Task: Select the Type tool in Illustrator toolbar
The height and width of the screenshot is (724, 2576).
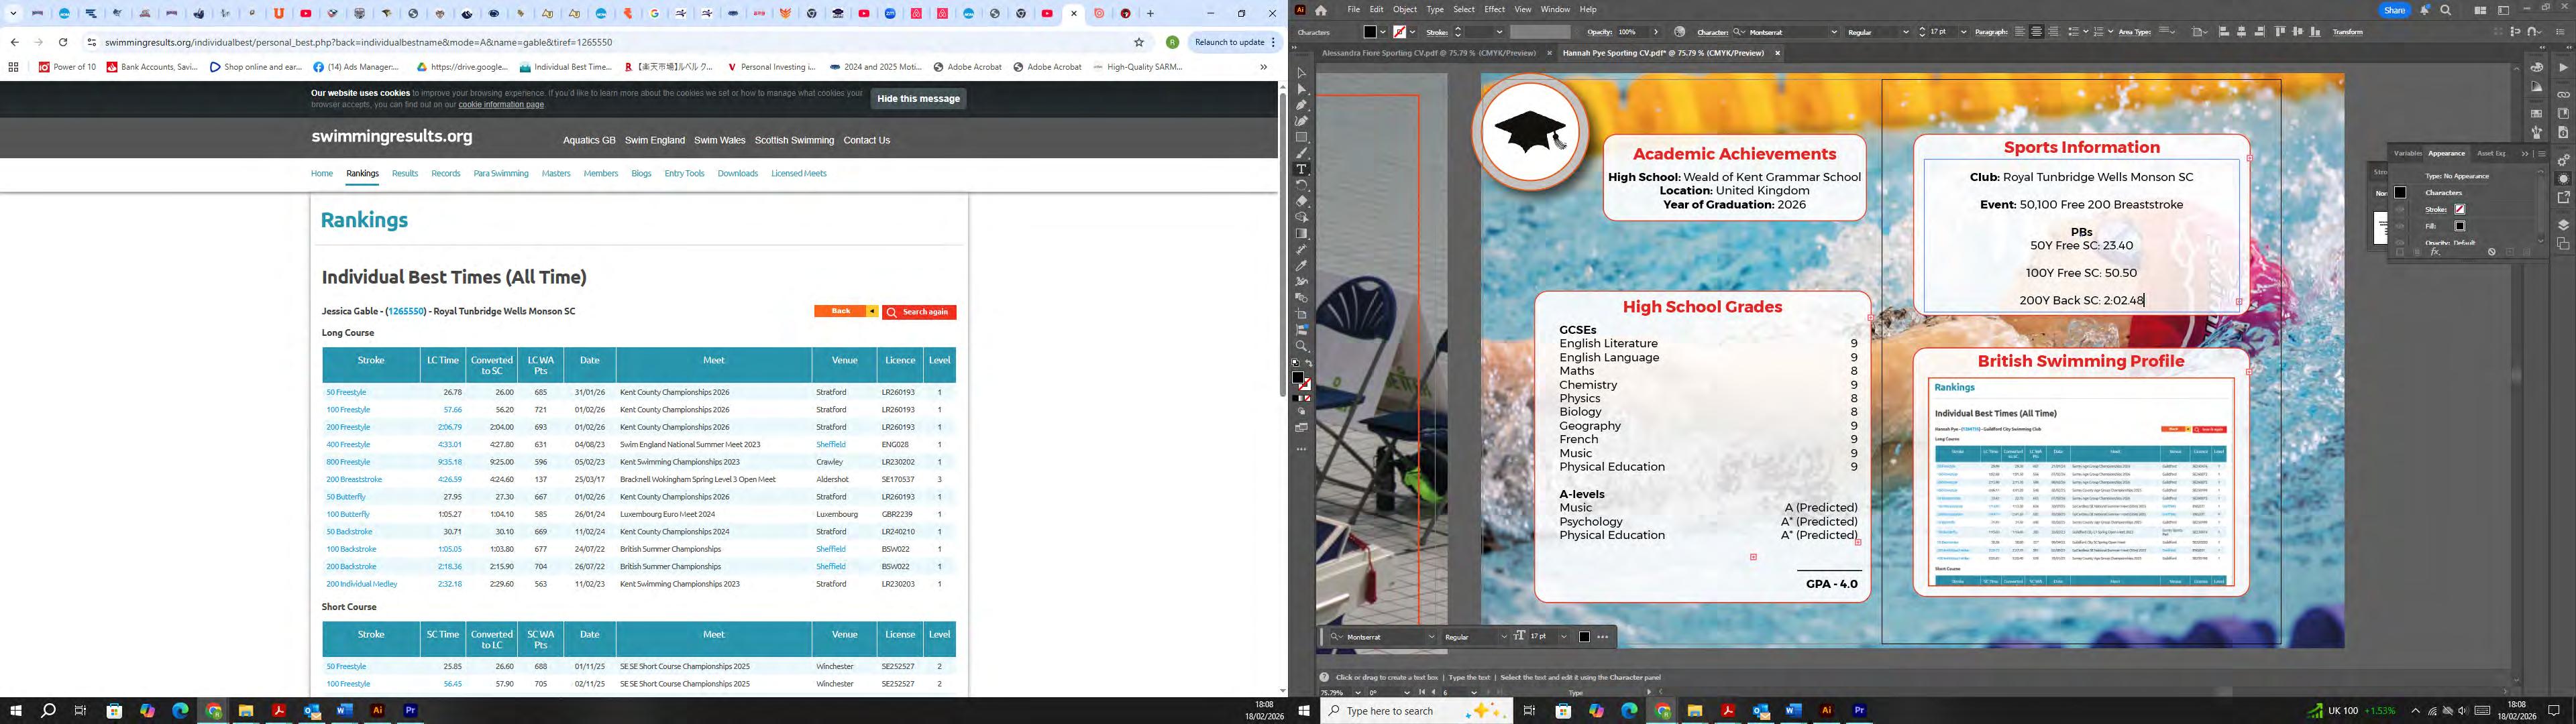Action: 1301,169
